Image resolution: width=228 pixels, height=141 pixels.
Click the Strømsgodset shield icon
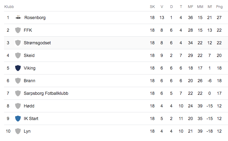[x=18, y=43]
